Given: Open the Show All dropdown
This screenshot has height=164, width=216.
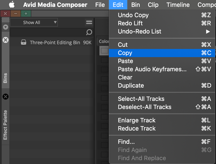Looking at the screenshot, I should (x=35, y=22).
